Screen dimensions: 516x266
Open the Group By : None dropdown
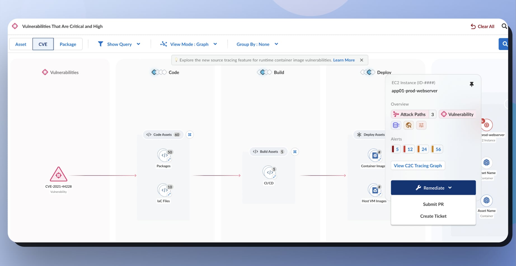pos(257,44)
